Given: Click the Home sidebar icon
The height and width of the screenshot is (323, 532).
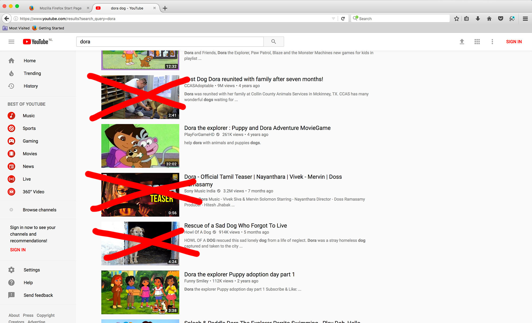Looking at the screenshot, I should point(11,61).
